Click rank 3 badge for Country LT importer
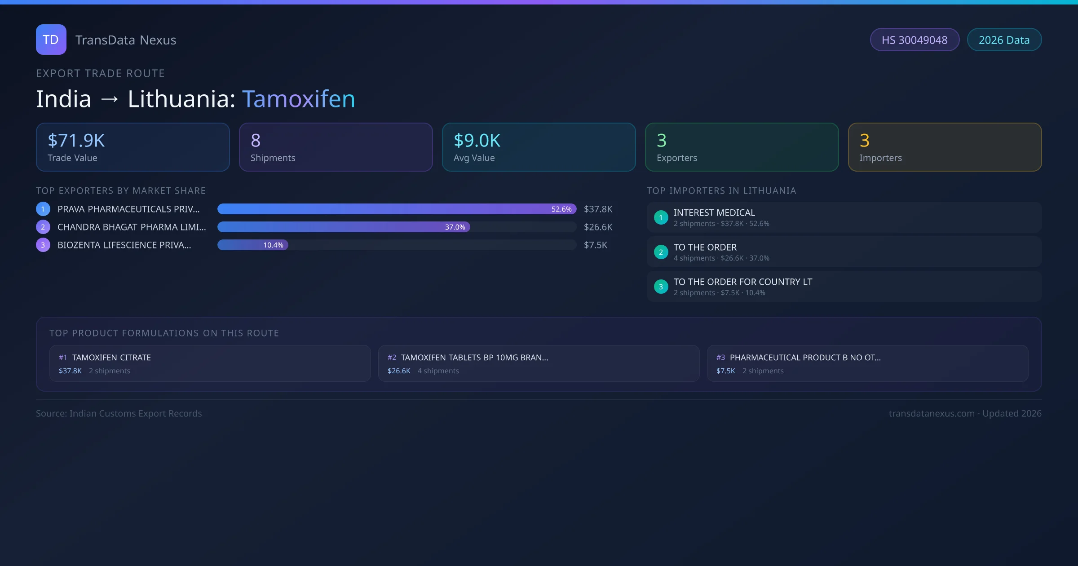Viewport: 1078px width, 566px height. 661,287
